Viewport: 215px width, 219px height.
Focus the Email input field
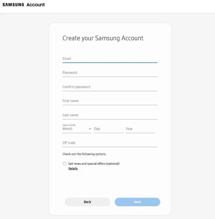(x=110, y=59)
